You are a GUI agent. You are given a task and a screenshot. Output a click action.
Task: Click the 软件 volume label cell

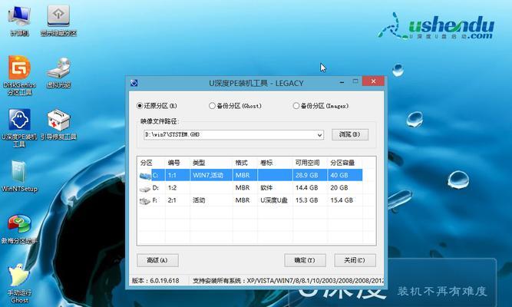pyautogui.click(x=275, y=188)
